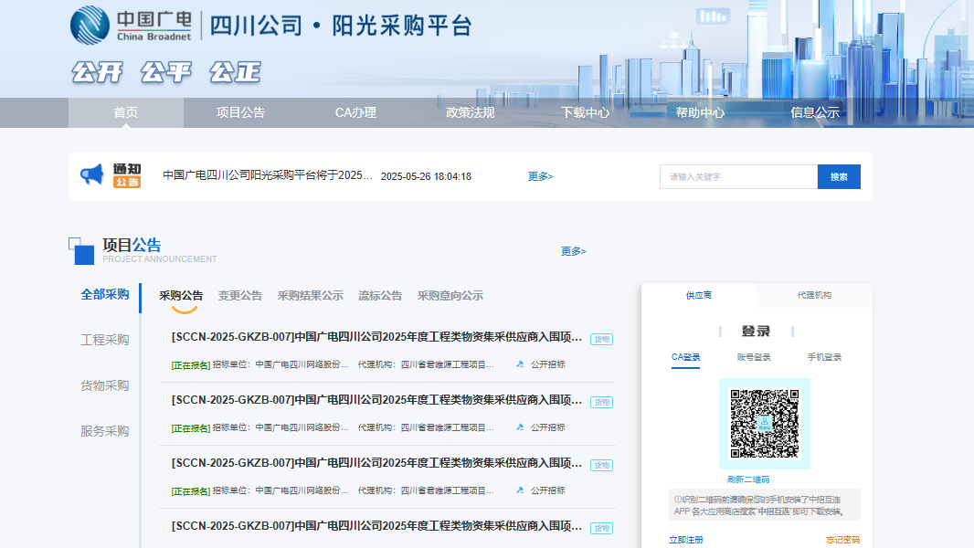This screenshot has height=548, width=974.
Task: Click the 通知公告 badge
Action: 127,175
